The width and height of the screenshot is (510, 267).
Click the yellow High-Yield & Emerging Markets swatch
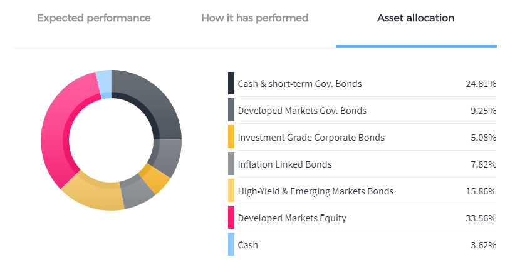coord(231,191)
